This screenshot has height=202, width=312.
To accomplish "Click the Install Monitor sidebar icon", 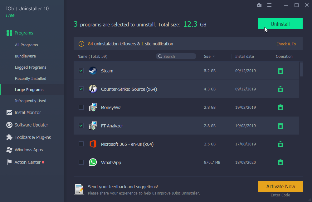I will click(9, 112).
